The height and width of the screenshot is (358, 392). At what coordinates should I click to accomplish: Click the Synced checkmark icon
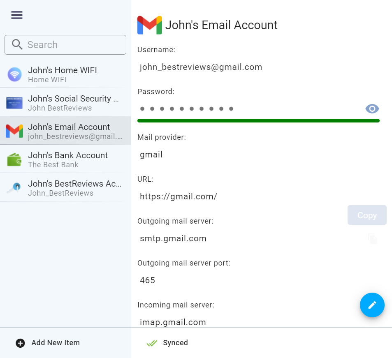pyautogui.click(x=152, y=342)
